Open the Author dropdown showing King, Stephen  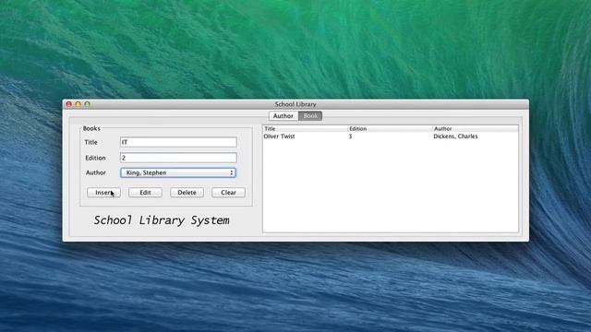178,172
